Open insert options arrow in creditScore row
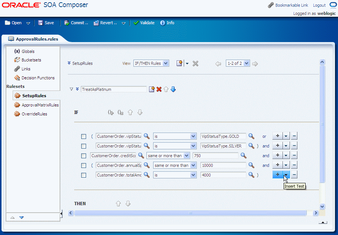 [x=286, y=155]
